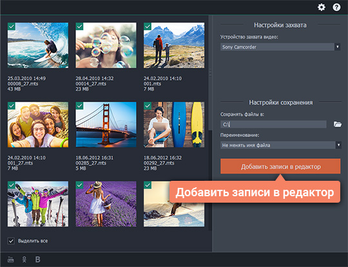The image size is (348, 267).
Task: Toggle the 'Выделить все' checkbox
Action: [x=11, y=241]
